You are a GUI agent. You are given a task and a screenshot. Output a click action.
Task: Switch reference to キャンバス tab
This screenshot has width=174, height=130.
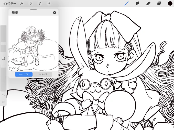[24, 74]
